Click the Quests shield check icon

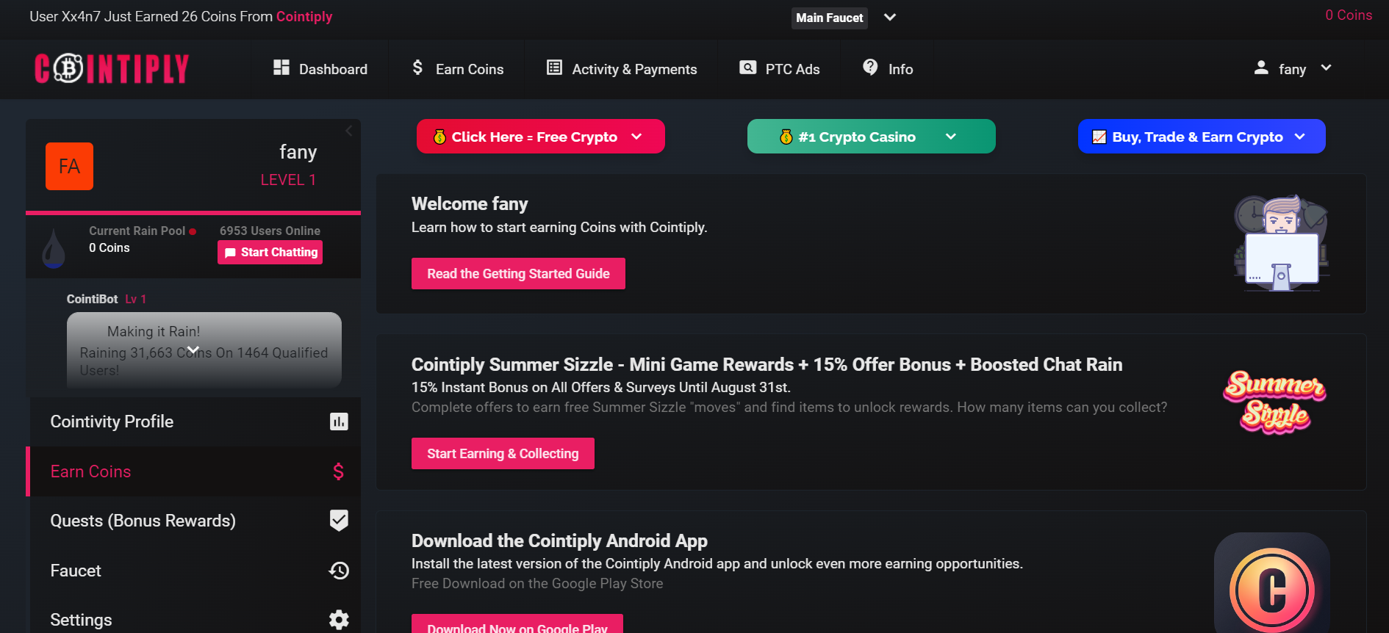[339, 520]
